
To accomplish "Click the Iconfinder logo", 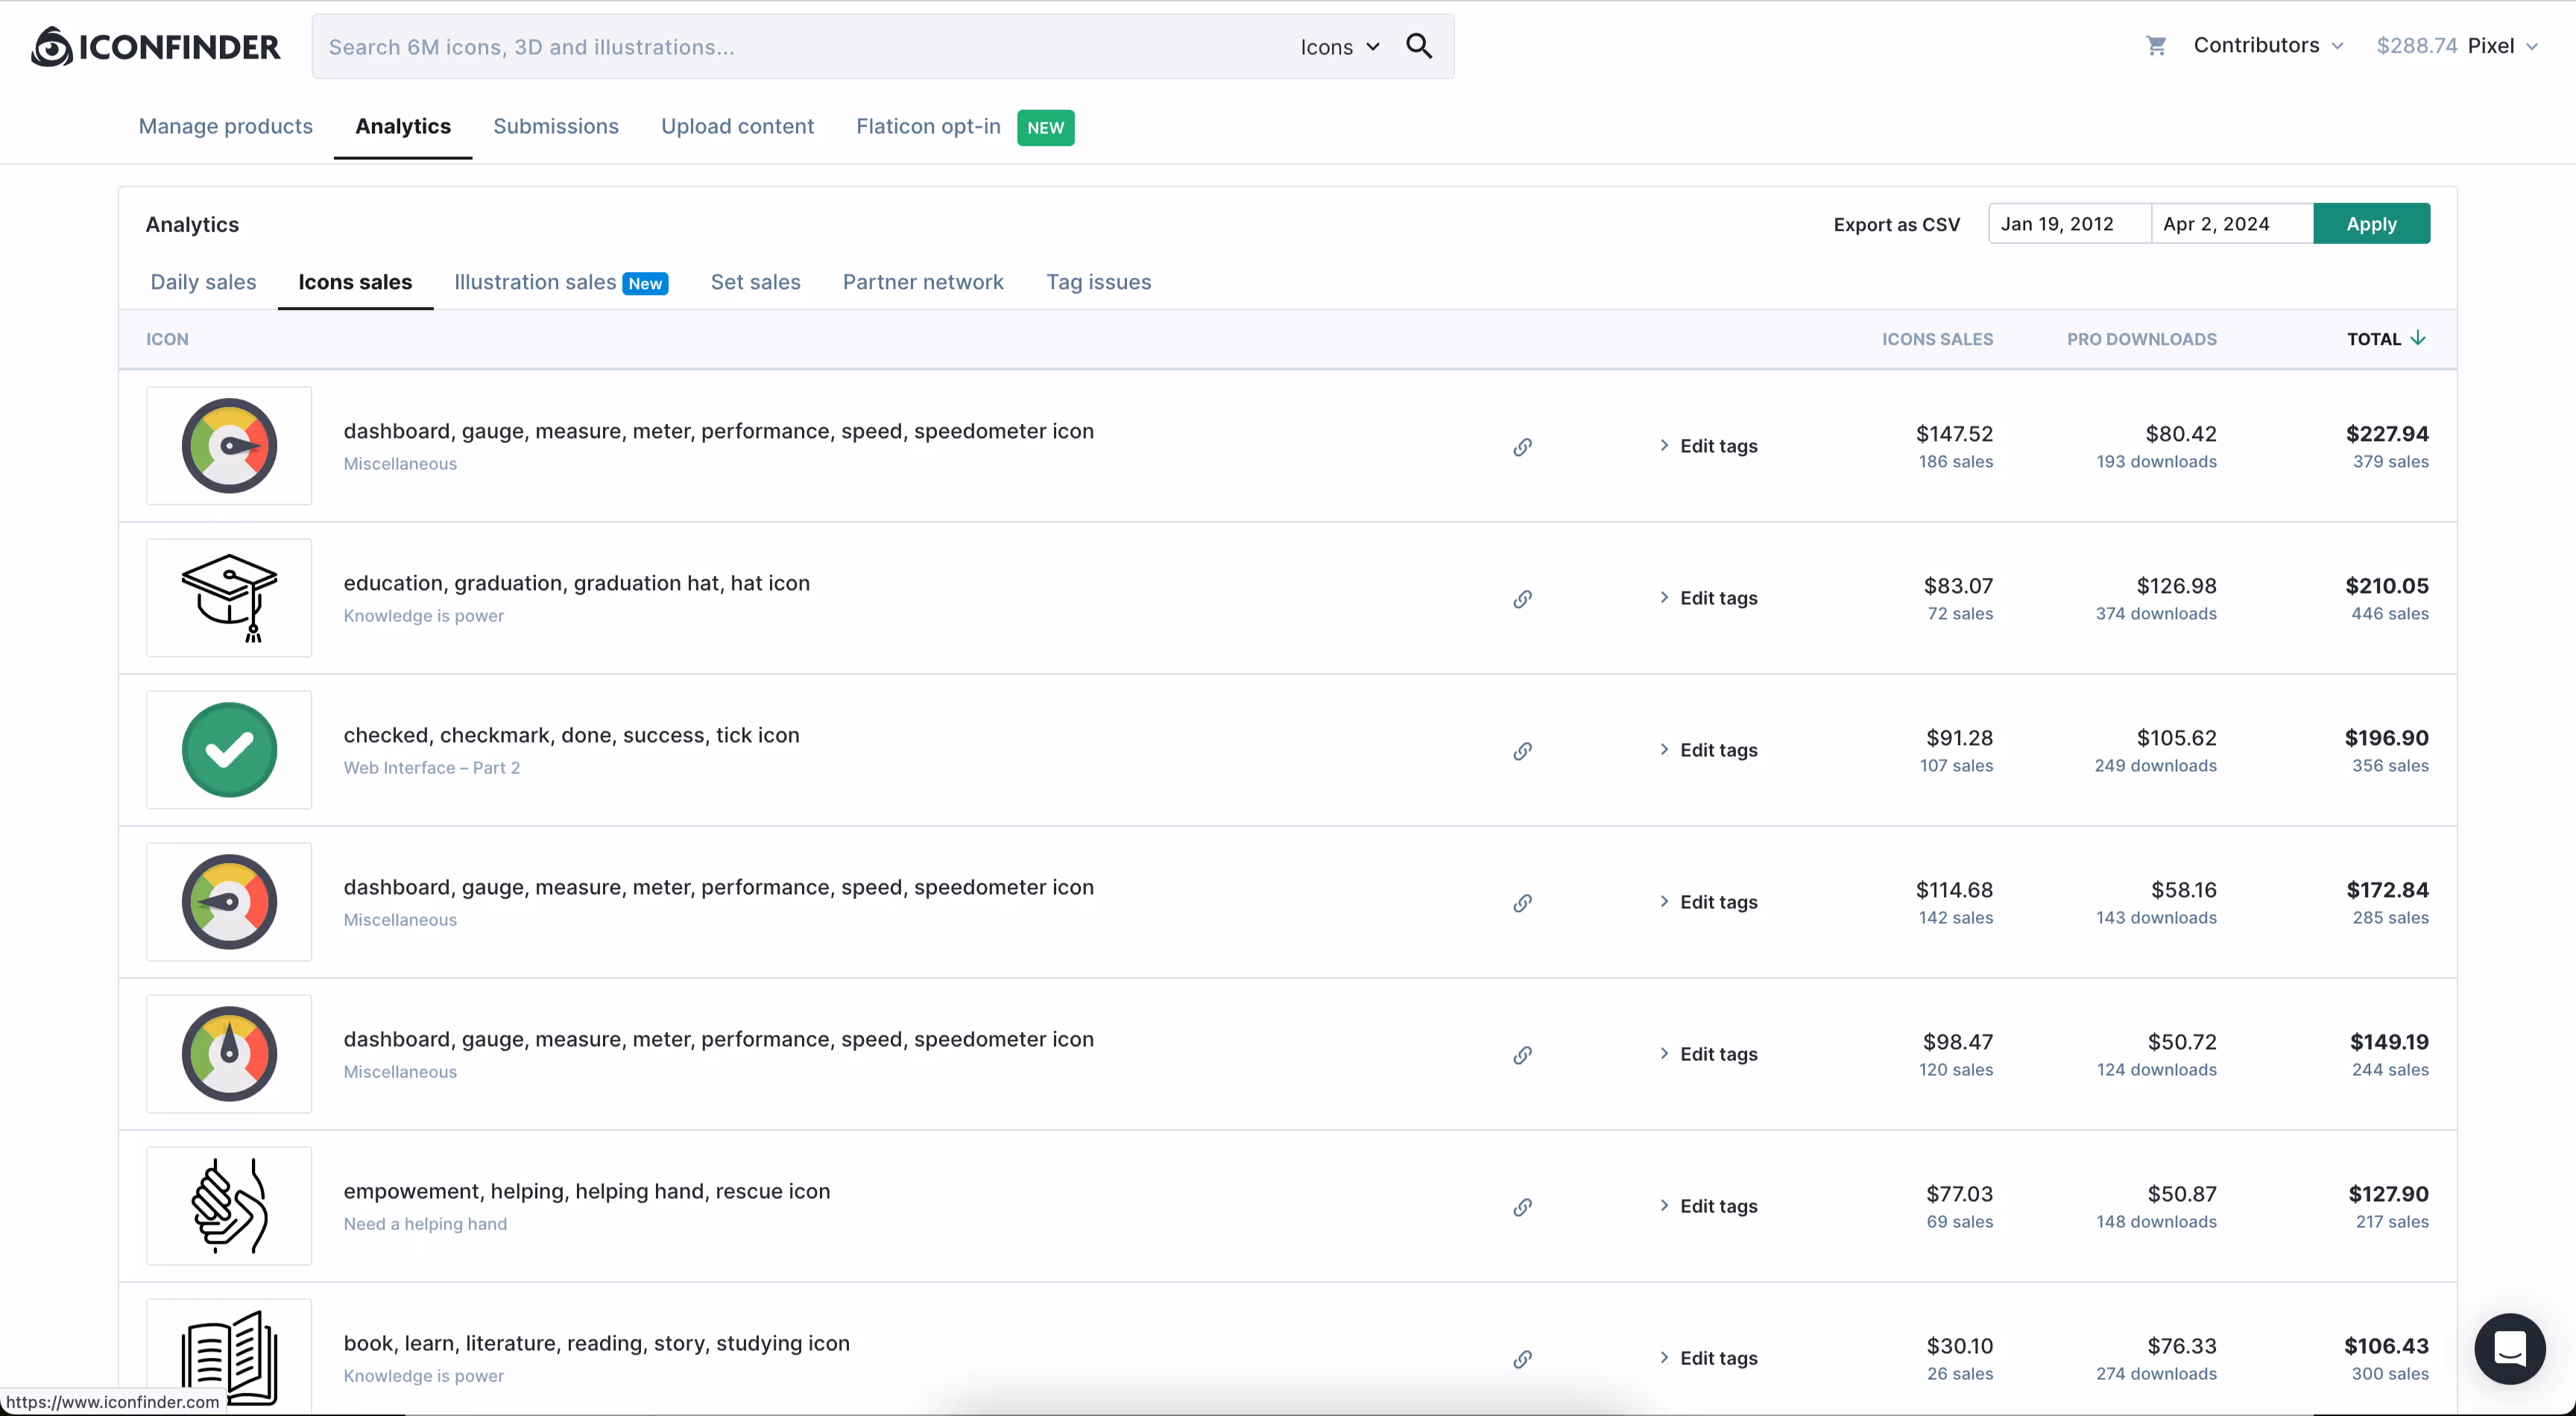I will (x=155, y=47).
